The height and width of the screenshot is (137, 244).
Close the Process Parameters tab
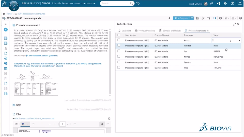(x=208, y=31)
